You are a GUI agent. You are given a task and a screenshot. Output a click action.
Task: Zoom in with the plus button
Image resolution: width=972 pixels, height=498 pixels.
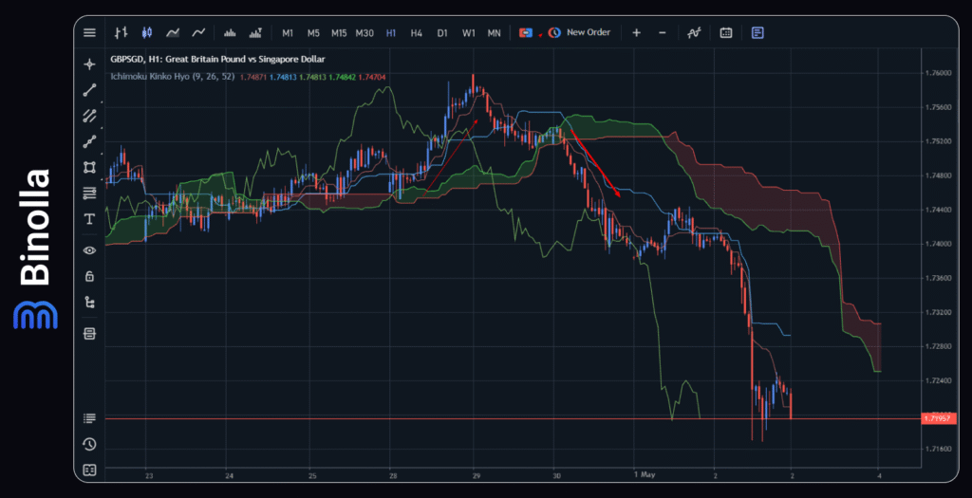click(x=636, y=32)
